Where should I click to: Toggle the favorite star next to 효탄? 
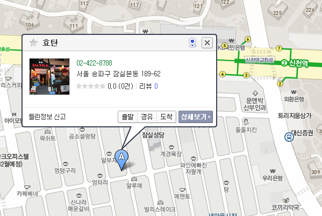(33, 42)
